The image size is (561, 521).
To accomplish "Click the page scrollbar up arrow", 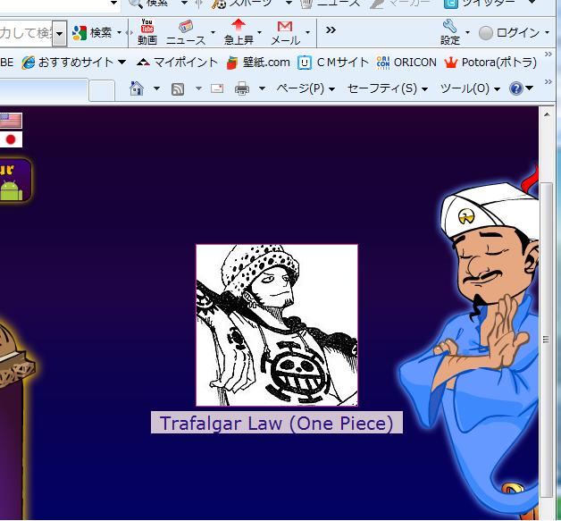I will [547, 115].
